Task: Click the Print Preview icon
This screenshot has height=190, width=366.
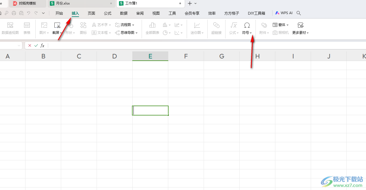Action: [21, 13]
